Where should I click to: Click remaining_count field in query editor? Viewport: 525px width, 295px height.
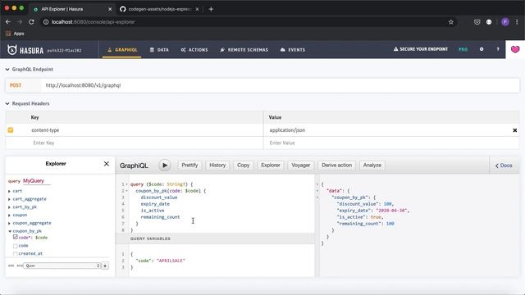click(160, 217)
